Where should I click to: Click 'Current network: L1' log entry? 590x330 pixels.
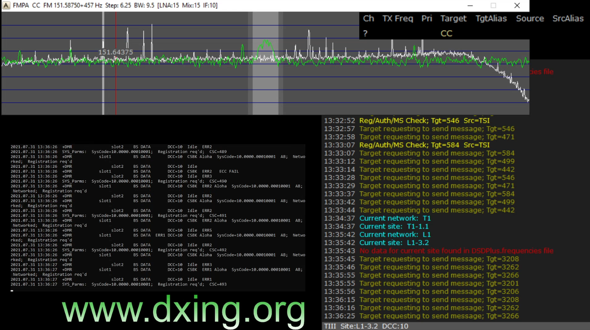click(377, 235)
